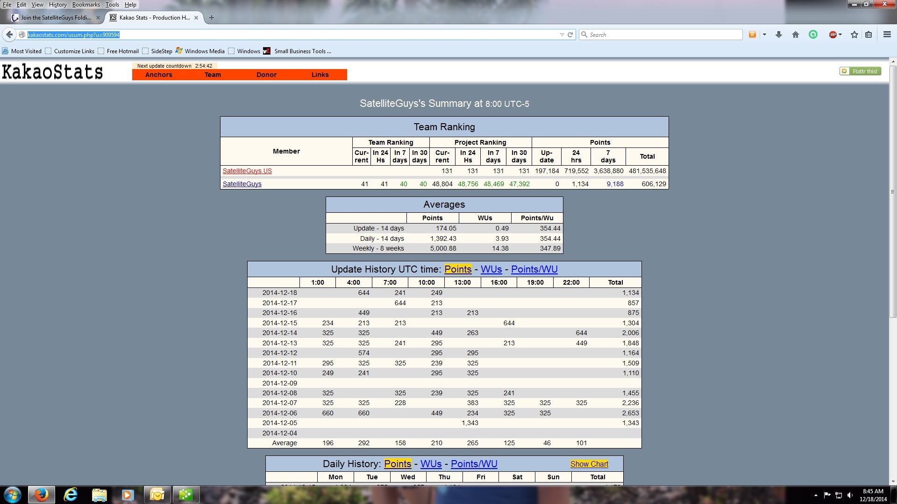Open the View menu
The image size is (897, 504).
[x=37, y=5]
